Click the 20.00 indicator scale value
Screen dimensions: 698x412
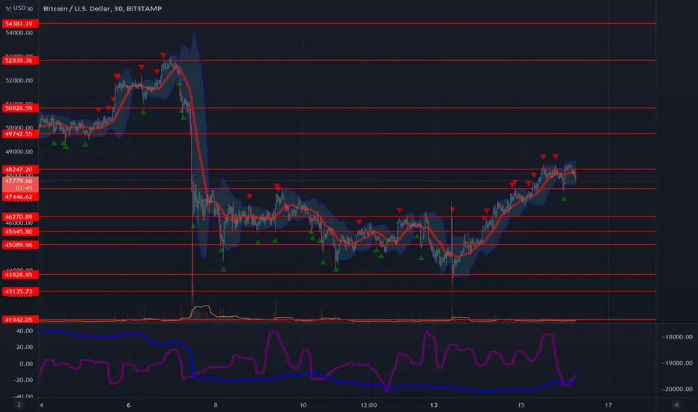point(25,347)
